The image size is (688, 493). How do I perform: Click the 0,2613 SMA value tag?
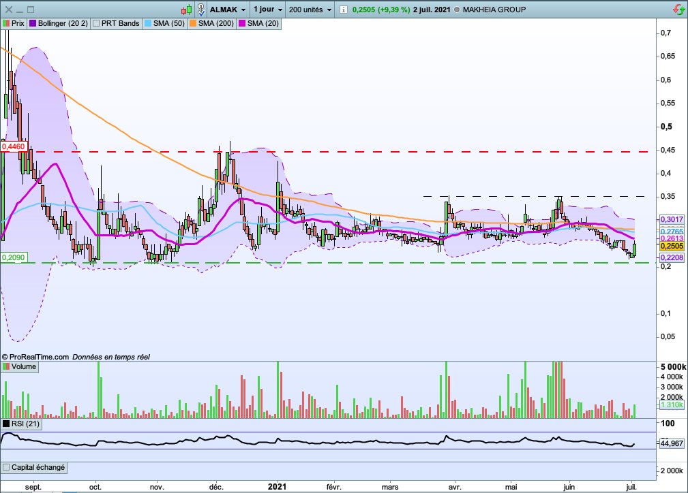[672, 238]
